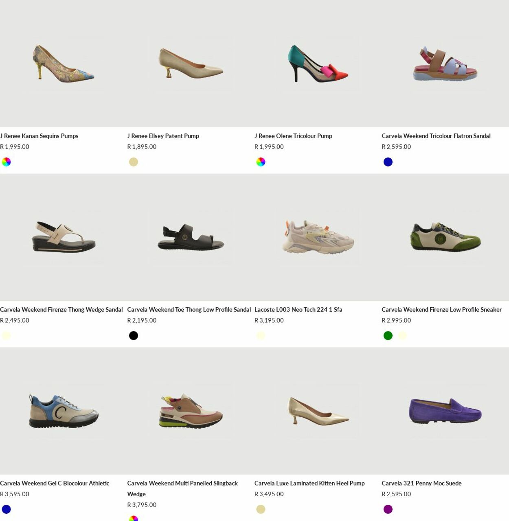The height and width of the screenshot is (521, 509).
Task: Click price R 3,195.00 of Lacoste L003
Action: (x=269, y=321)
